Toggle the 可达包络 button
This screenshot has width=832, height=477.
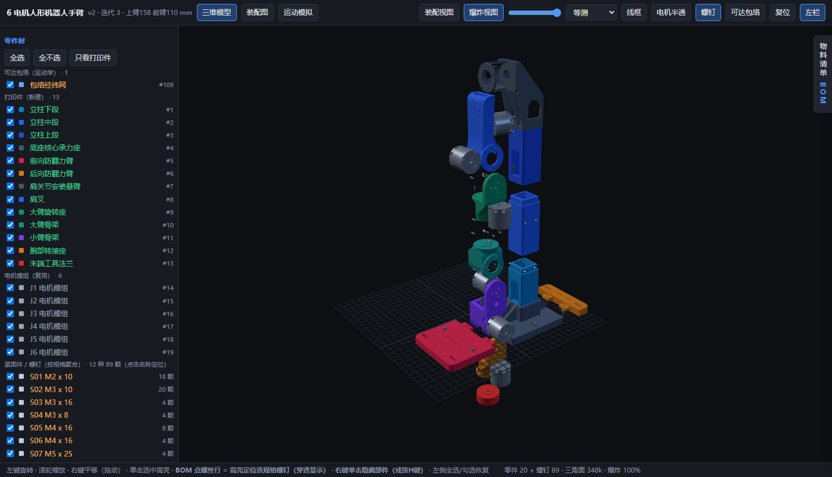coord(745,12)
